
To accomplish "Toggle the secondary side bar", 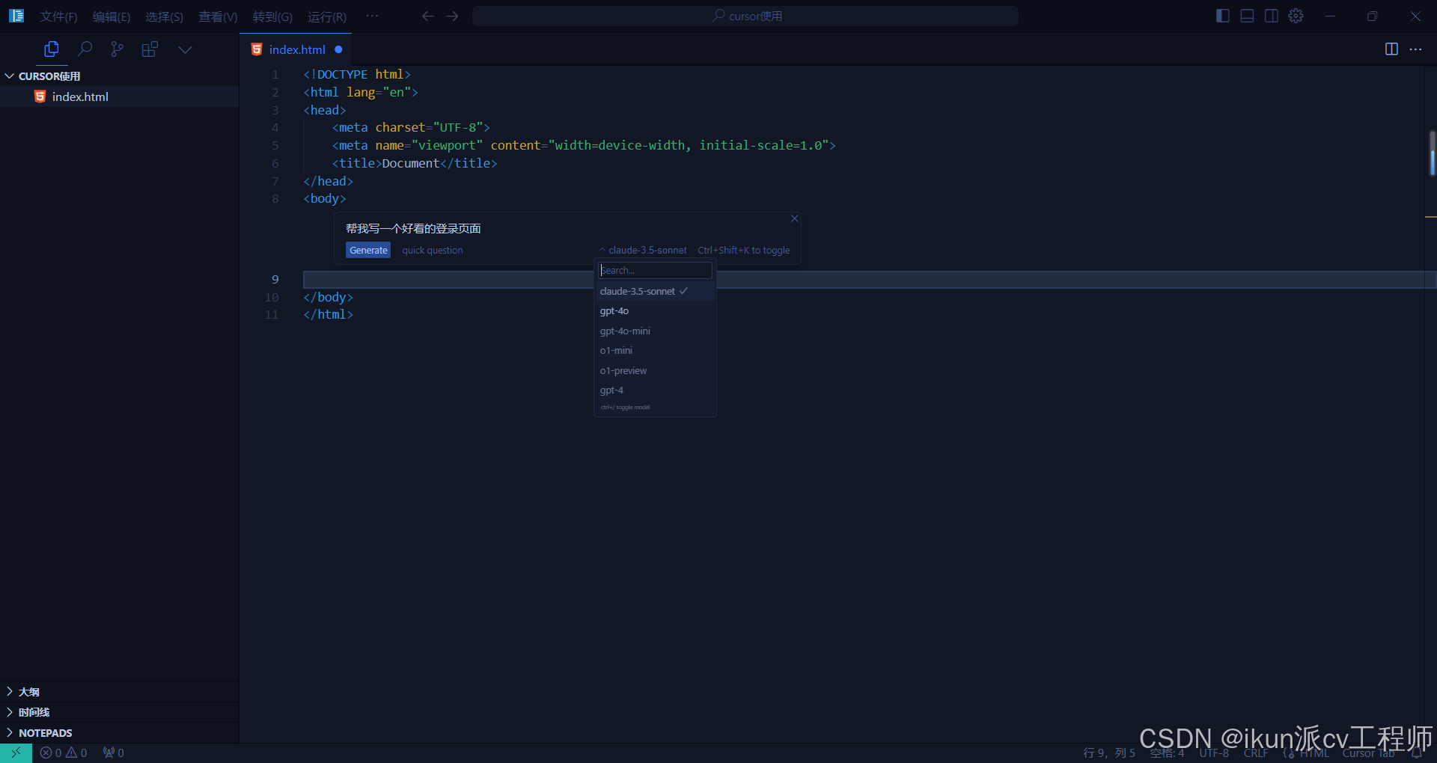I will 1272,16.
